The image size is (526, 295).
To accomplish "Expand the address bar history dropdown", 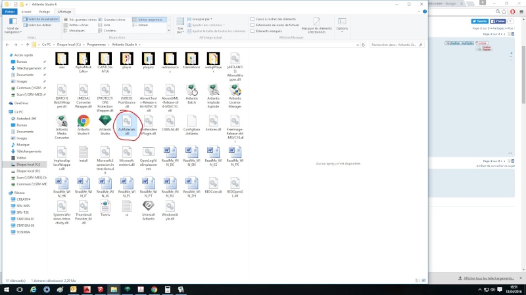I will (x=358, y=45).
